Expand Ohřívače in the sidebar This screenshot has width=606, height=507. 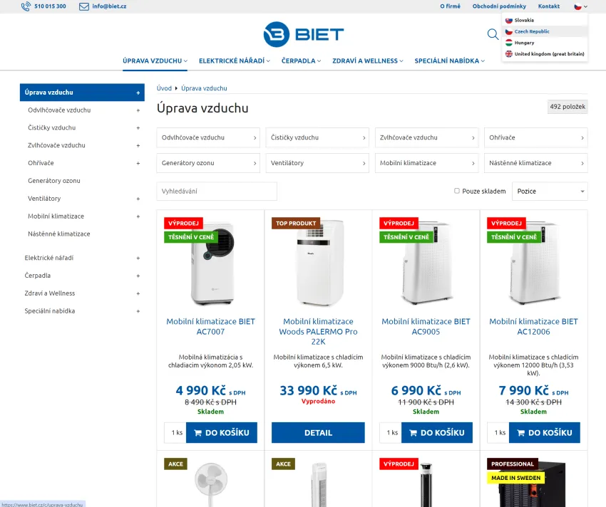[x=138, y=163]
